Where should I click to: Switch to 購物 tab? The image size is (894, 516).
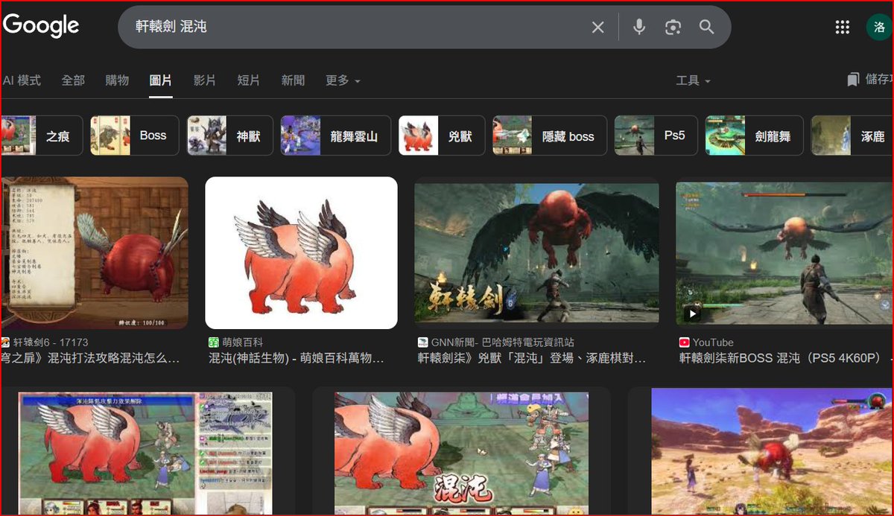pyautogui.click(x=117, y=80)
